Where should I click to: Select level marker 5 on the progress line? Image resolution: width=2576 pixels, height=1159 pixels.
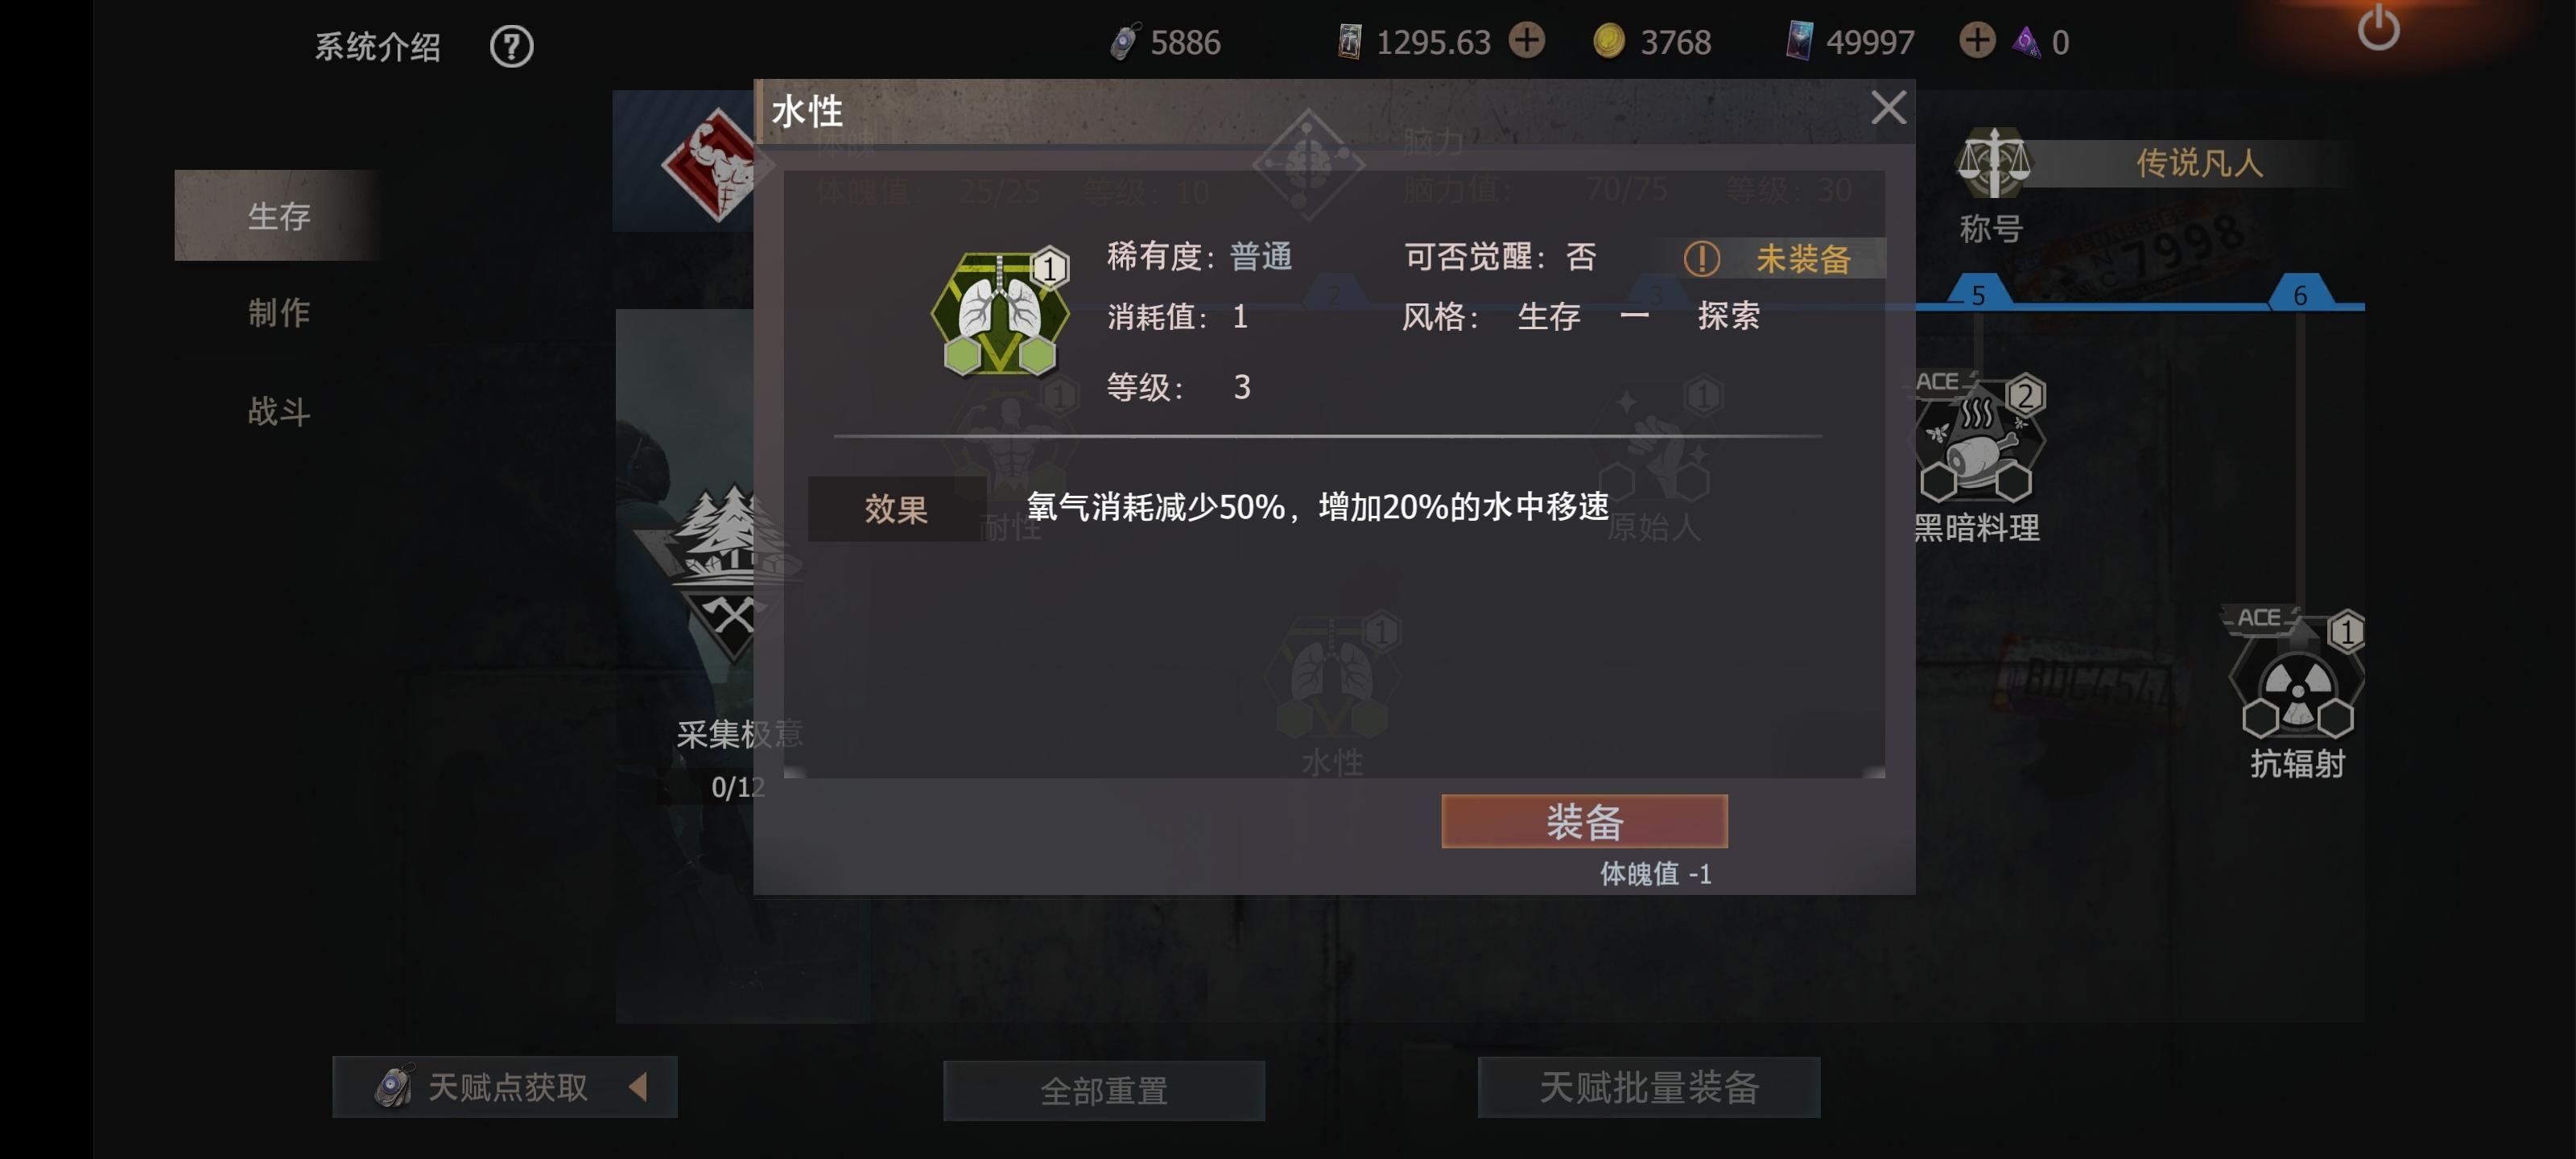[1977, 293]
